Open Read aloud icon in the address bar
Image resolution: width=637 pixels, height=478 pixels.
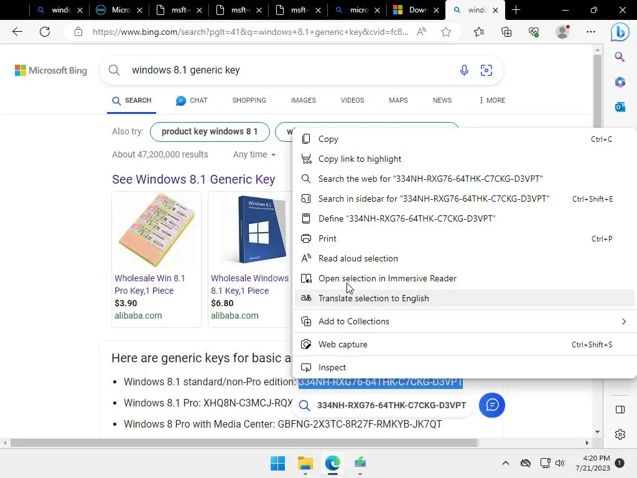(x=421, y=32)
